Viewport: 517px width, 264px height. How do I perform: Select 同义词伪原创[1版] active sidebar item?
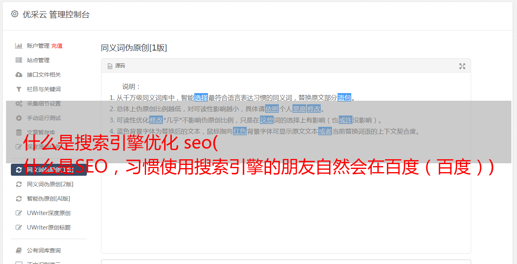click(x=49, y=170)
